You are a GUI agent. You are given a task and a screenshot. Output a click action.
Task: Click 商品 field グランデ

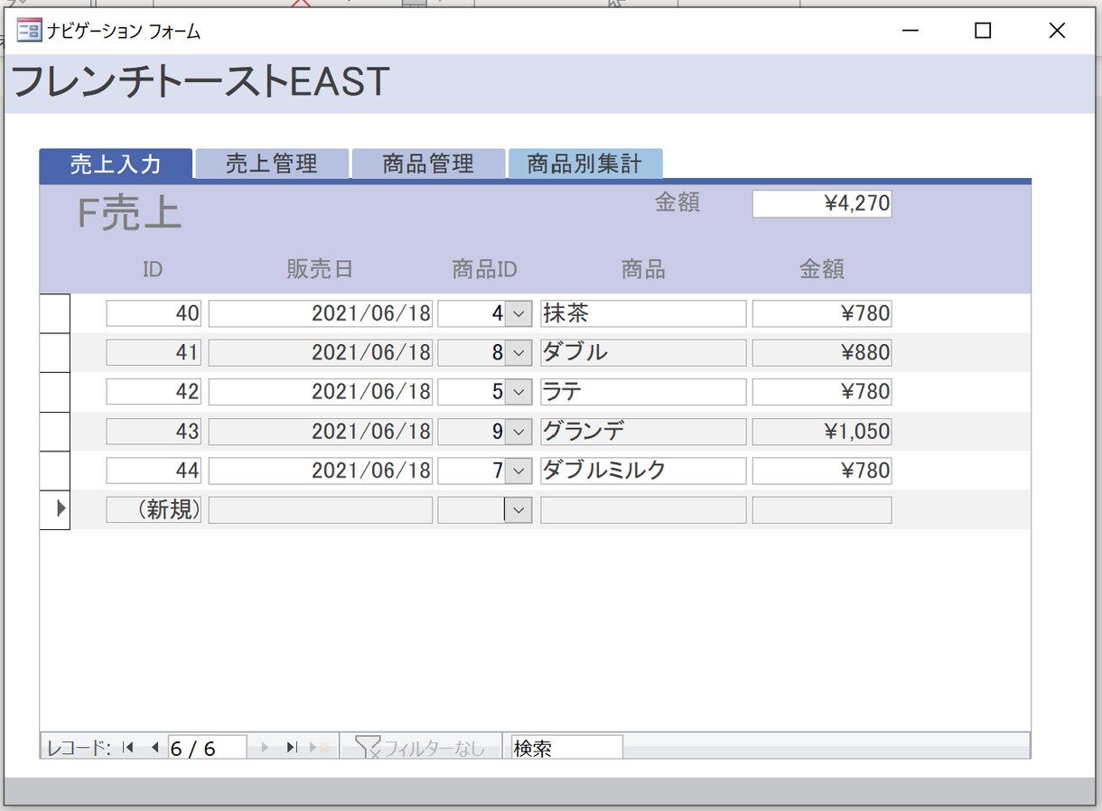pyautogui.click(x=643, y=431)
